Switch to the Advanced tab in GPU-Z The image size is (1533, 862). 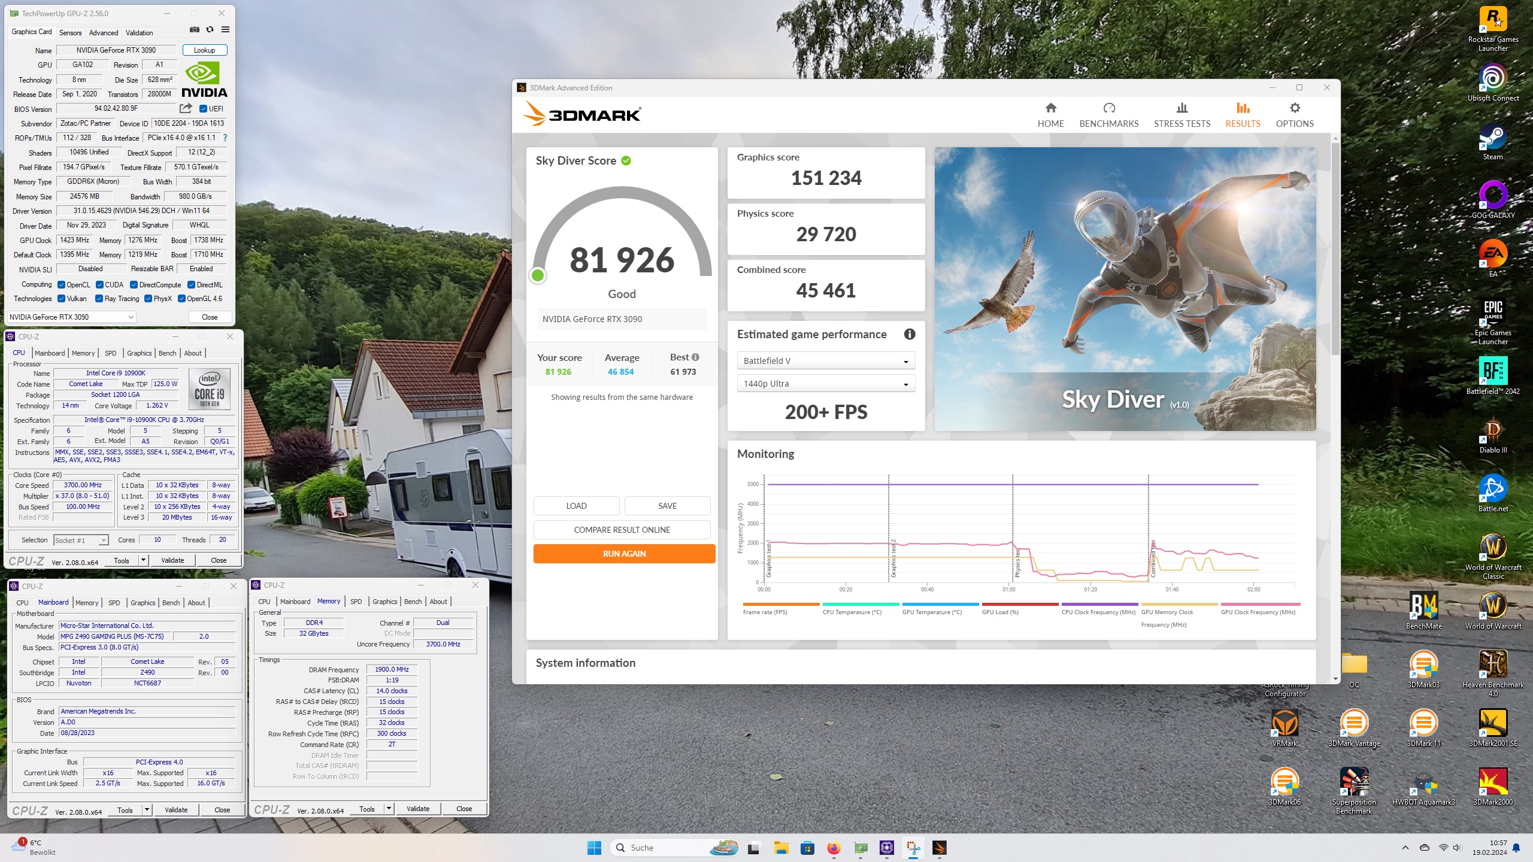coord(104,32)
